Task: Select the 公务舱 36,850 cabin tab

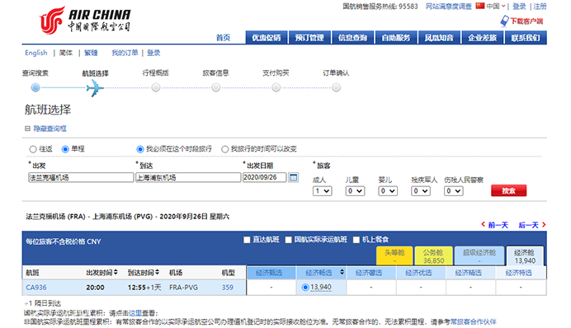Action: tap(433, 255)
